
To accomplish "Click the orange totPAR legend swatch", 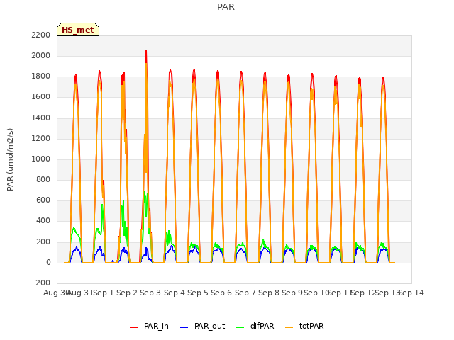I will [x=289, y=327].
